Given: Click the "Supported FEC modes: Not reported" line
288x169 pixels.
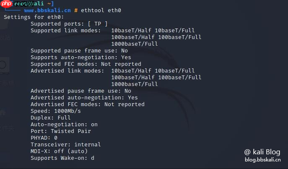Looking at the screenshot, I should pyautogui.click(x=86, y=64).
